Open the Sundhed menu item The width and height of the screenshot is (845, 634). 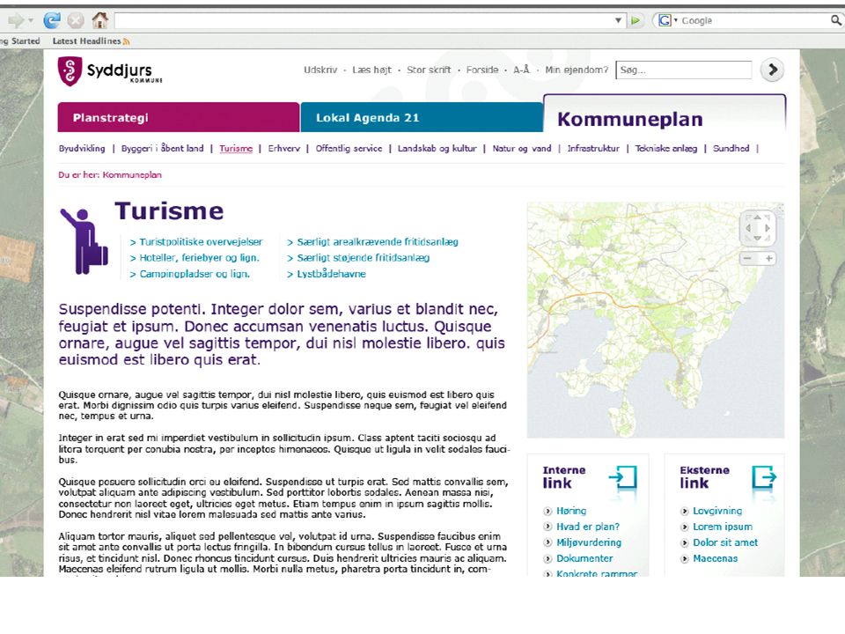point(731,148)
